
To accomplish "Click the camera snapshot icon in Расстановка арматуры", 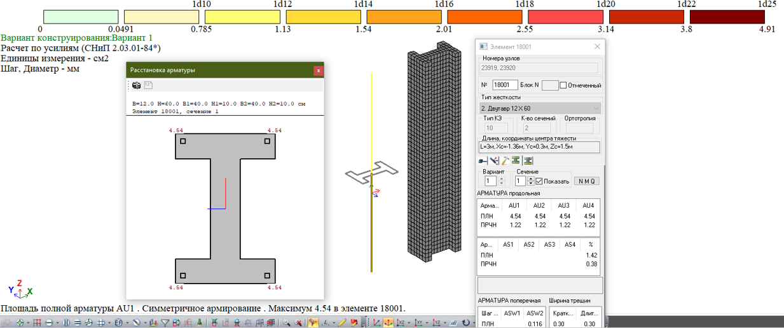I will coord(136,85).
